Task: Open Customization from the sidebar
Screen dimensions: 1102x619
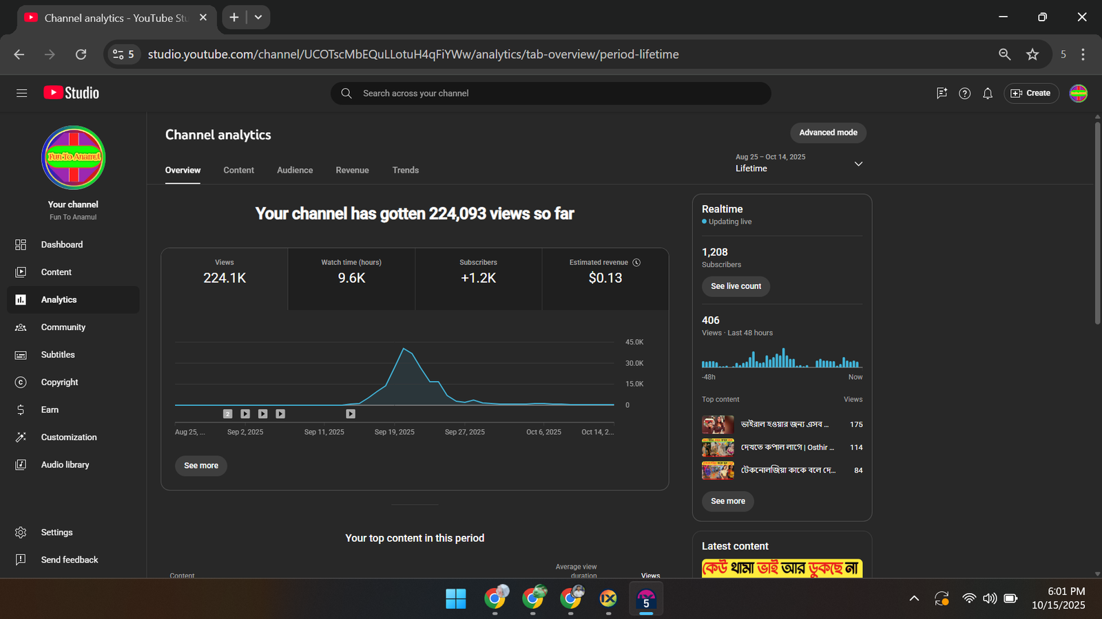Action: 68,437
